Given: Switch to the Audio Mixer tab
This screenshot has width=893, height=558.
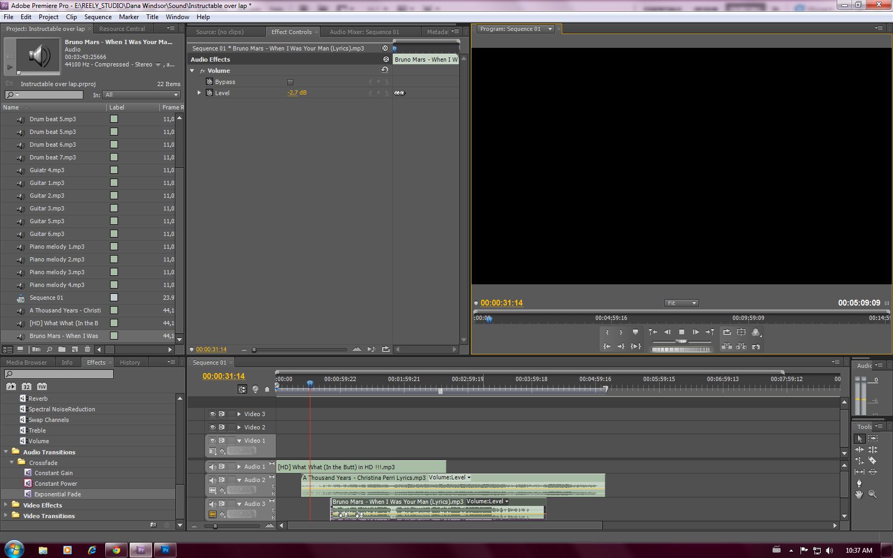Looking at the screenshot, I should (364, 32).
